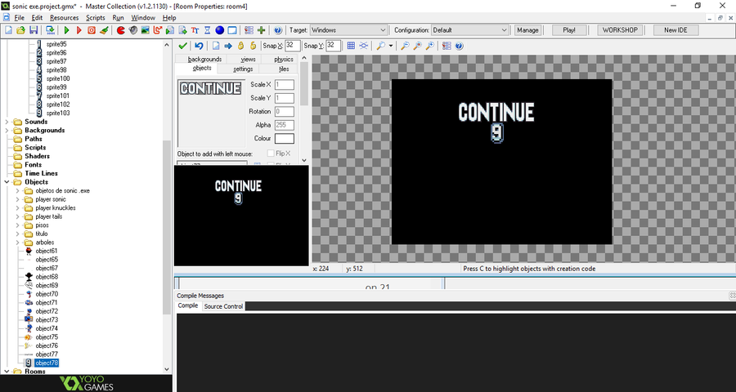Expand the Sounds folder in the resource tree

(x=7, y=122)
